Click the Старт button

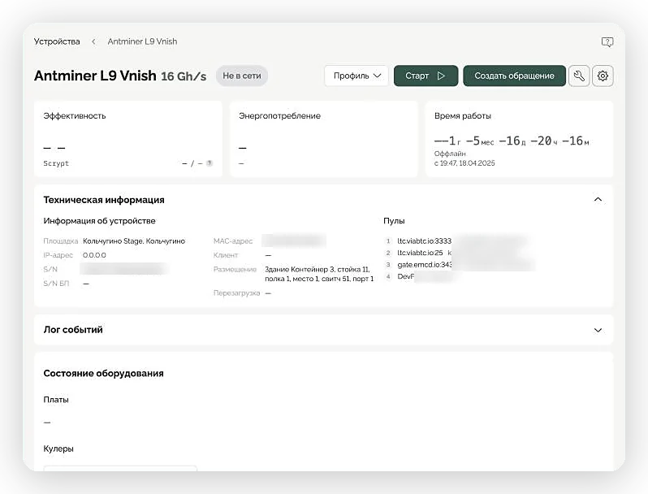[426, 76]
